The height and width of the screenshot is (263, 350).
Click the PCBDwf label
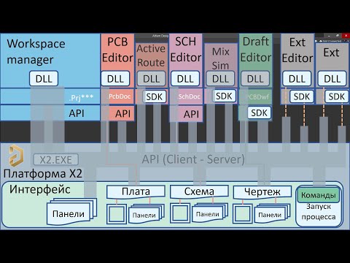tap(257, 97)
